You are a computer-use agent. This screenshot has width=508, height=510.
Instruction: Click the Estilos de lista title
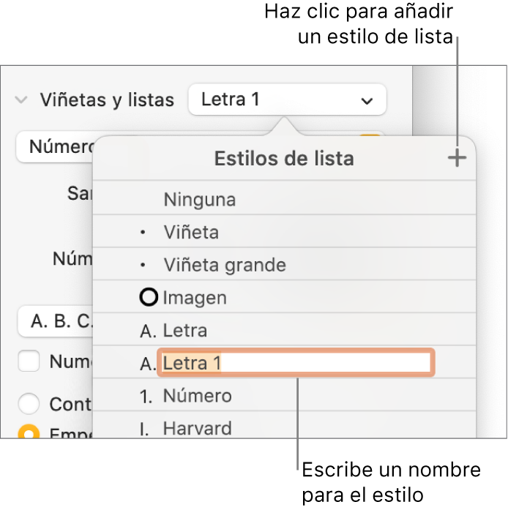[x=284, y=159]
